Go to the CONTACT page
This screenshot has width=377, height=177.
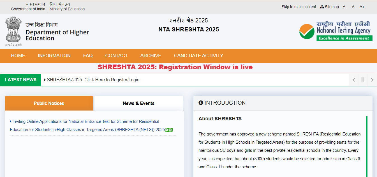click(x=116, y=56)
